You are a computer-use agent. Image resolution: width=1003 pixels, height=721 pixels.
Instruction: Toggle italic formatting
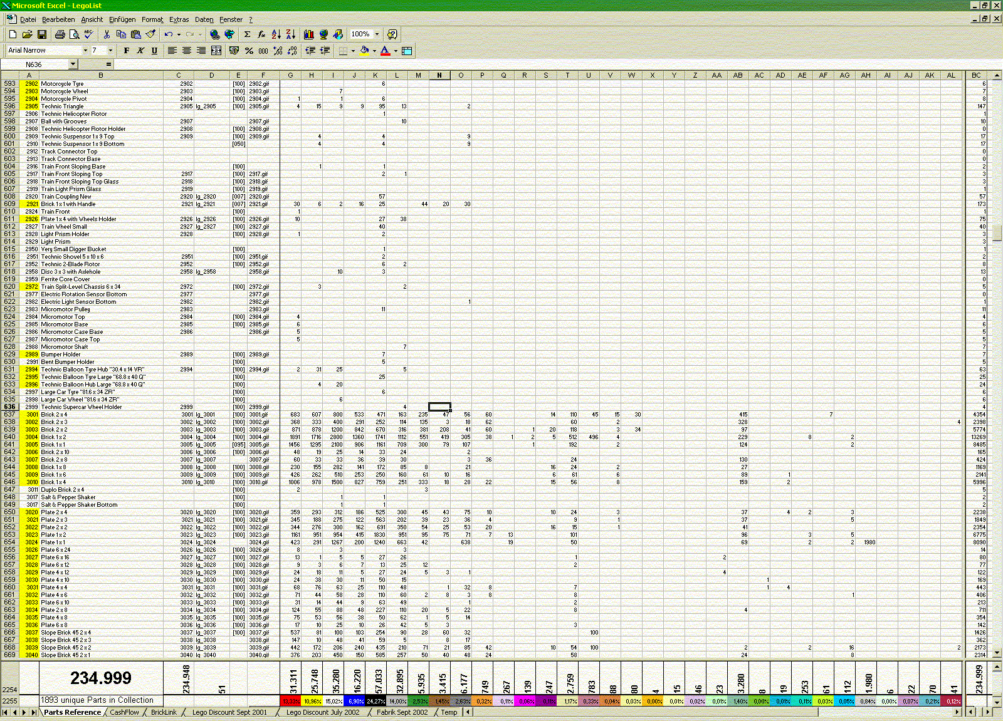[140, 51]
